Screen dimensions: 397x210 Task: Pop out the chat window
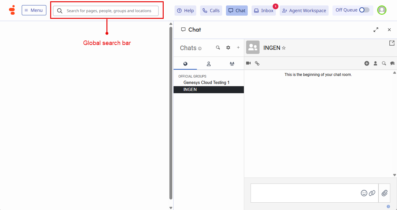(392, 43)
